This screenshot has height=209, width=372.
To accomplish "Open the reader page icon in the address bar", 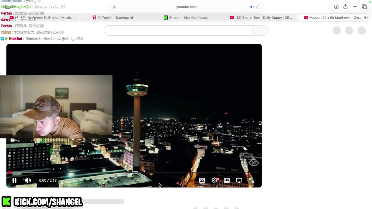I will [x=115, y=7].
